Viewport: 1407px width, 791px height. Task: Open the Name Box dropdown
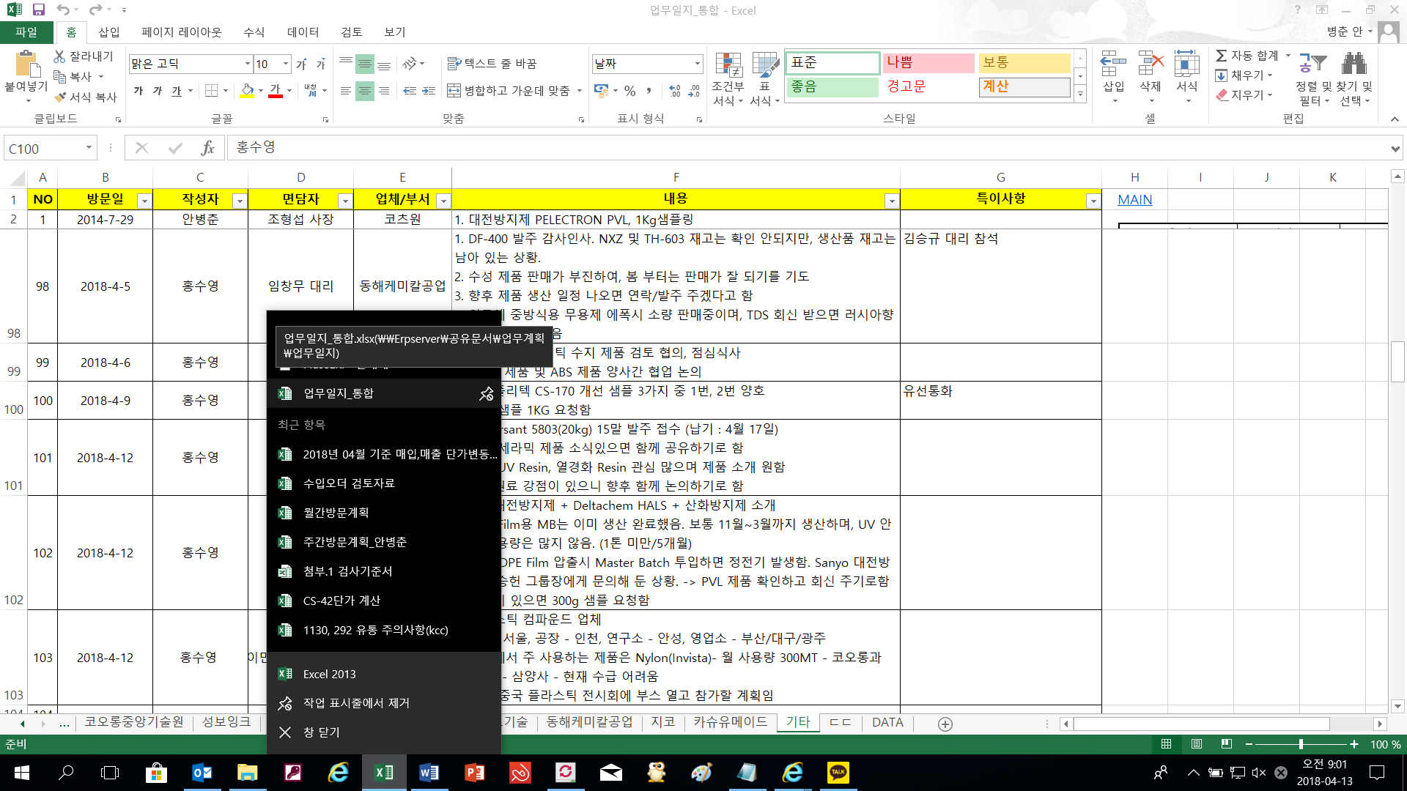(89, 148)
